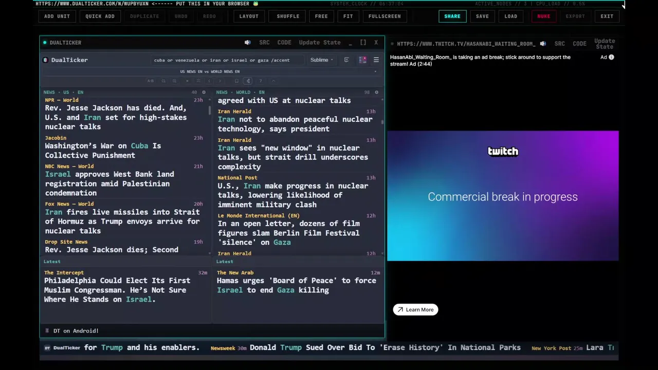Open settings gear for NEWS US EN column

click(204, 92)
